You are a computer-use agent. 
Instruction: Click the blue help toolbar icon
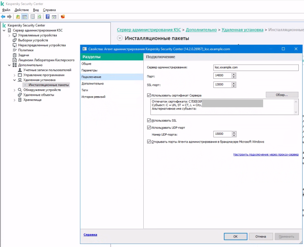[x=47, y=17]
